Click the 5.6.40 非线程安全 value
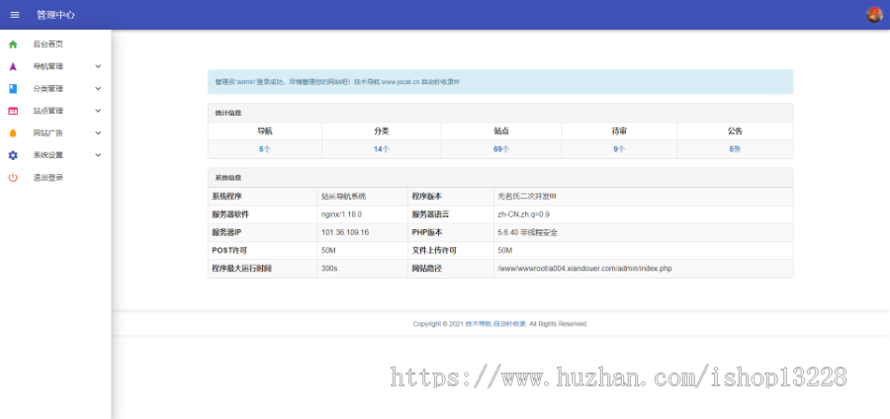 pyautogui.click(x=527, y=232)
